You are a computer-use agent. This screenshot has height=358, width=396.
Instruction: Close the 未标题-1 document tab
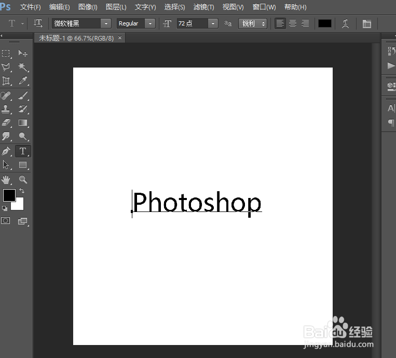pos(120,38)
